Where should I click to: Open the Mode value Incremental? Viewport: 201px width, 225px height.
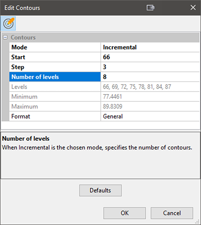[150, 47]
